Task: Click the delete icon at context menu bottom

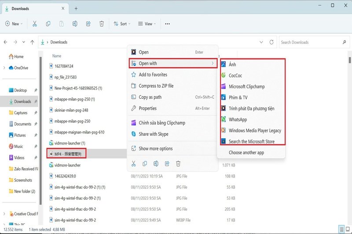Action: click(178, 163)
